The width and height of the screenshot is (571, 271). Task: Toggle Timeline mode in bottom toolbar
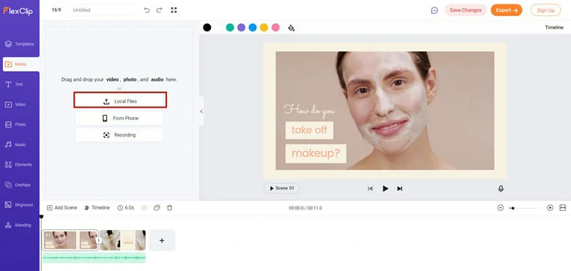tap(97, 207)
